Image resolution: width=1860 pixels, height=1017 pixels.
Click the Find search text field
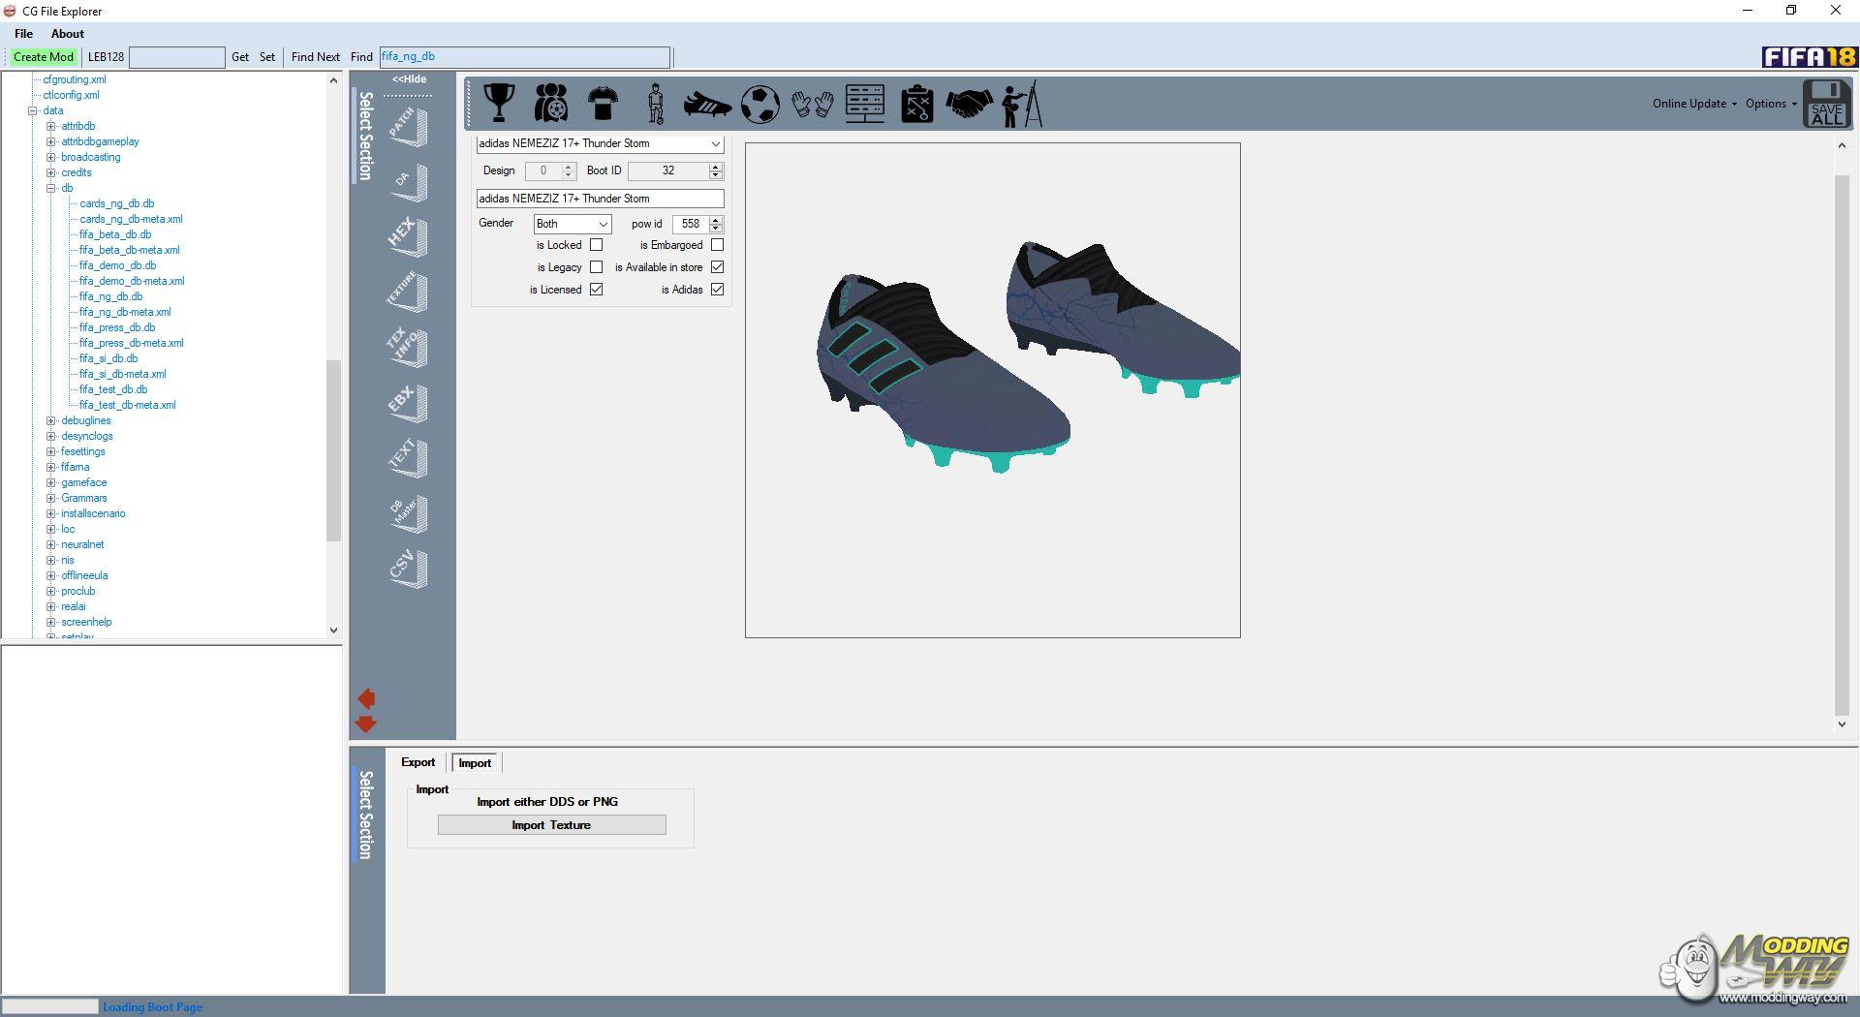coord(524,57)
